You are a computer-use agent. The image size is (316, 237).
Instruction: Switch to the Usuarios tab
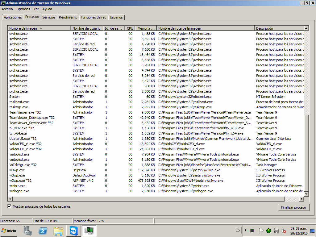point(116,17)
